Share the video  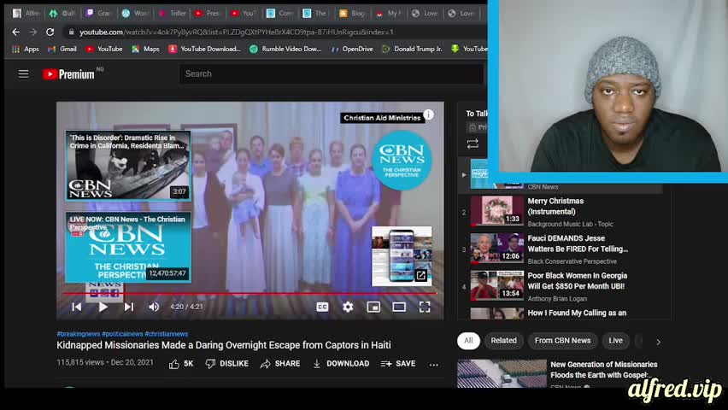click(x=280, y=364)
